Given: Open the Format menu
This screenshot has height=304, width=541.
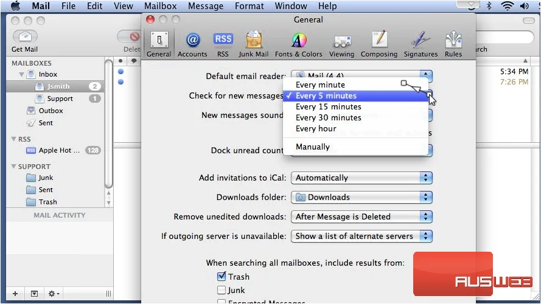Looking at the screenshot, I should coord(249,6).
